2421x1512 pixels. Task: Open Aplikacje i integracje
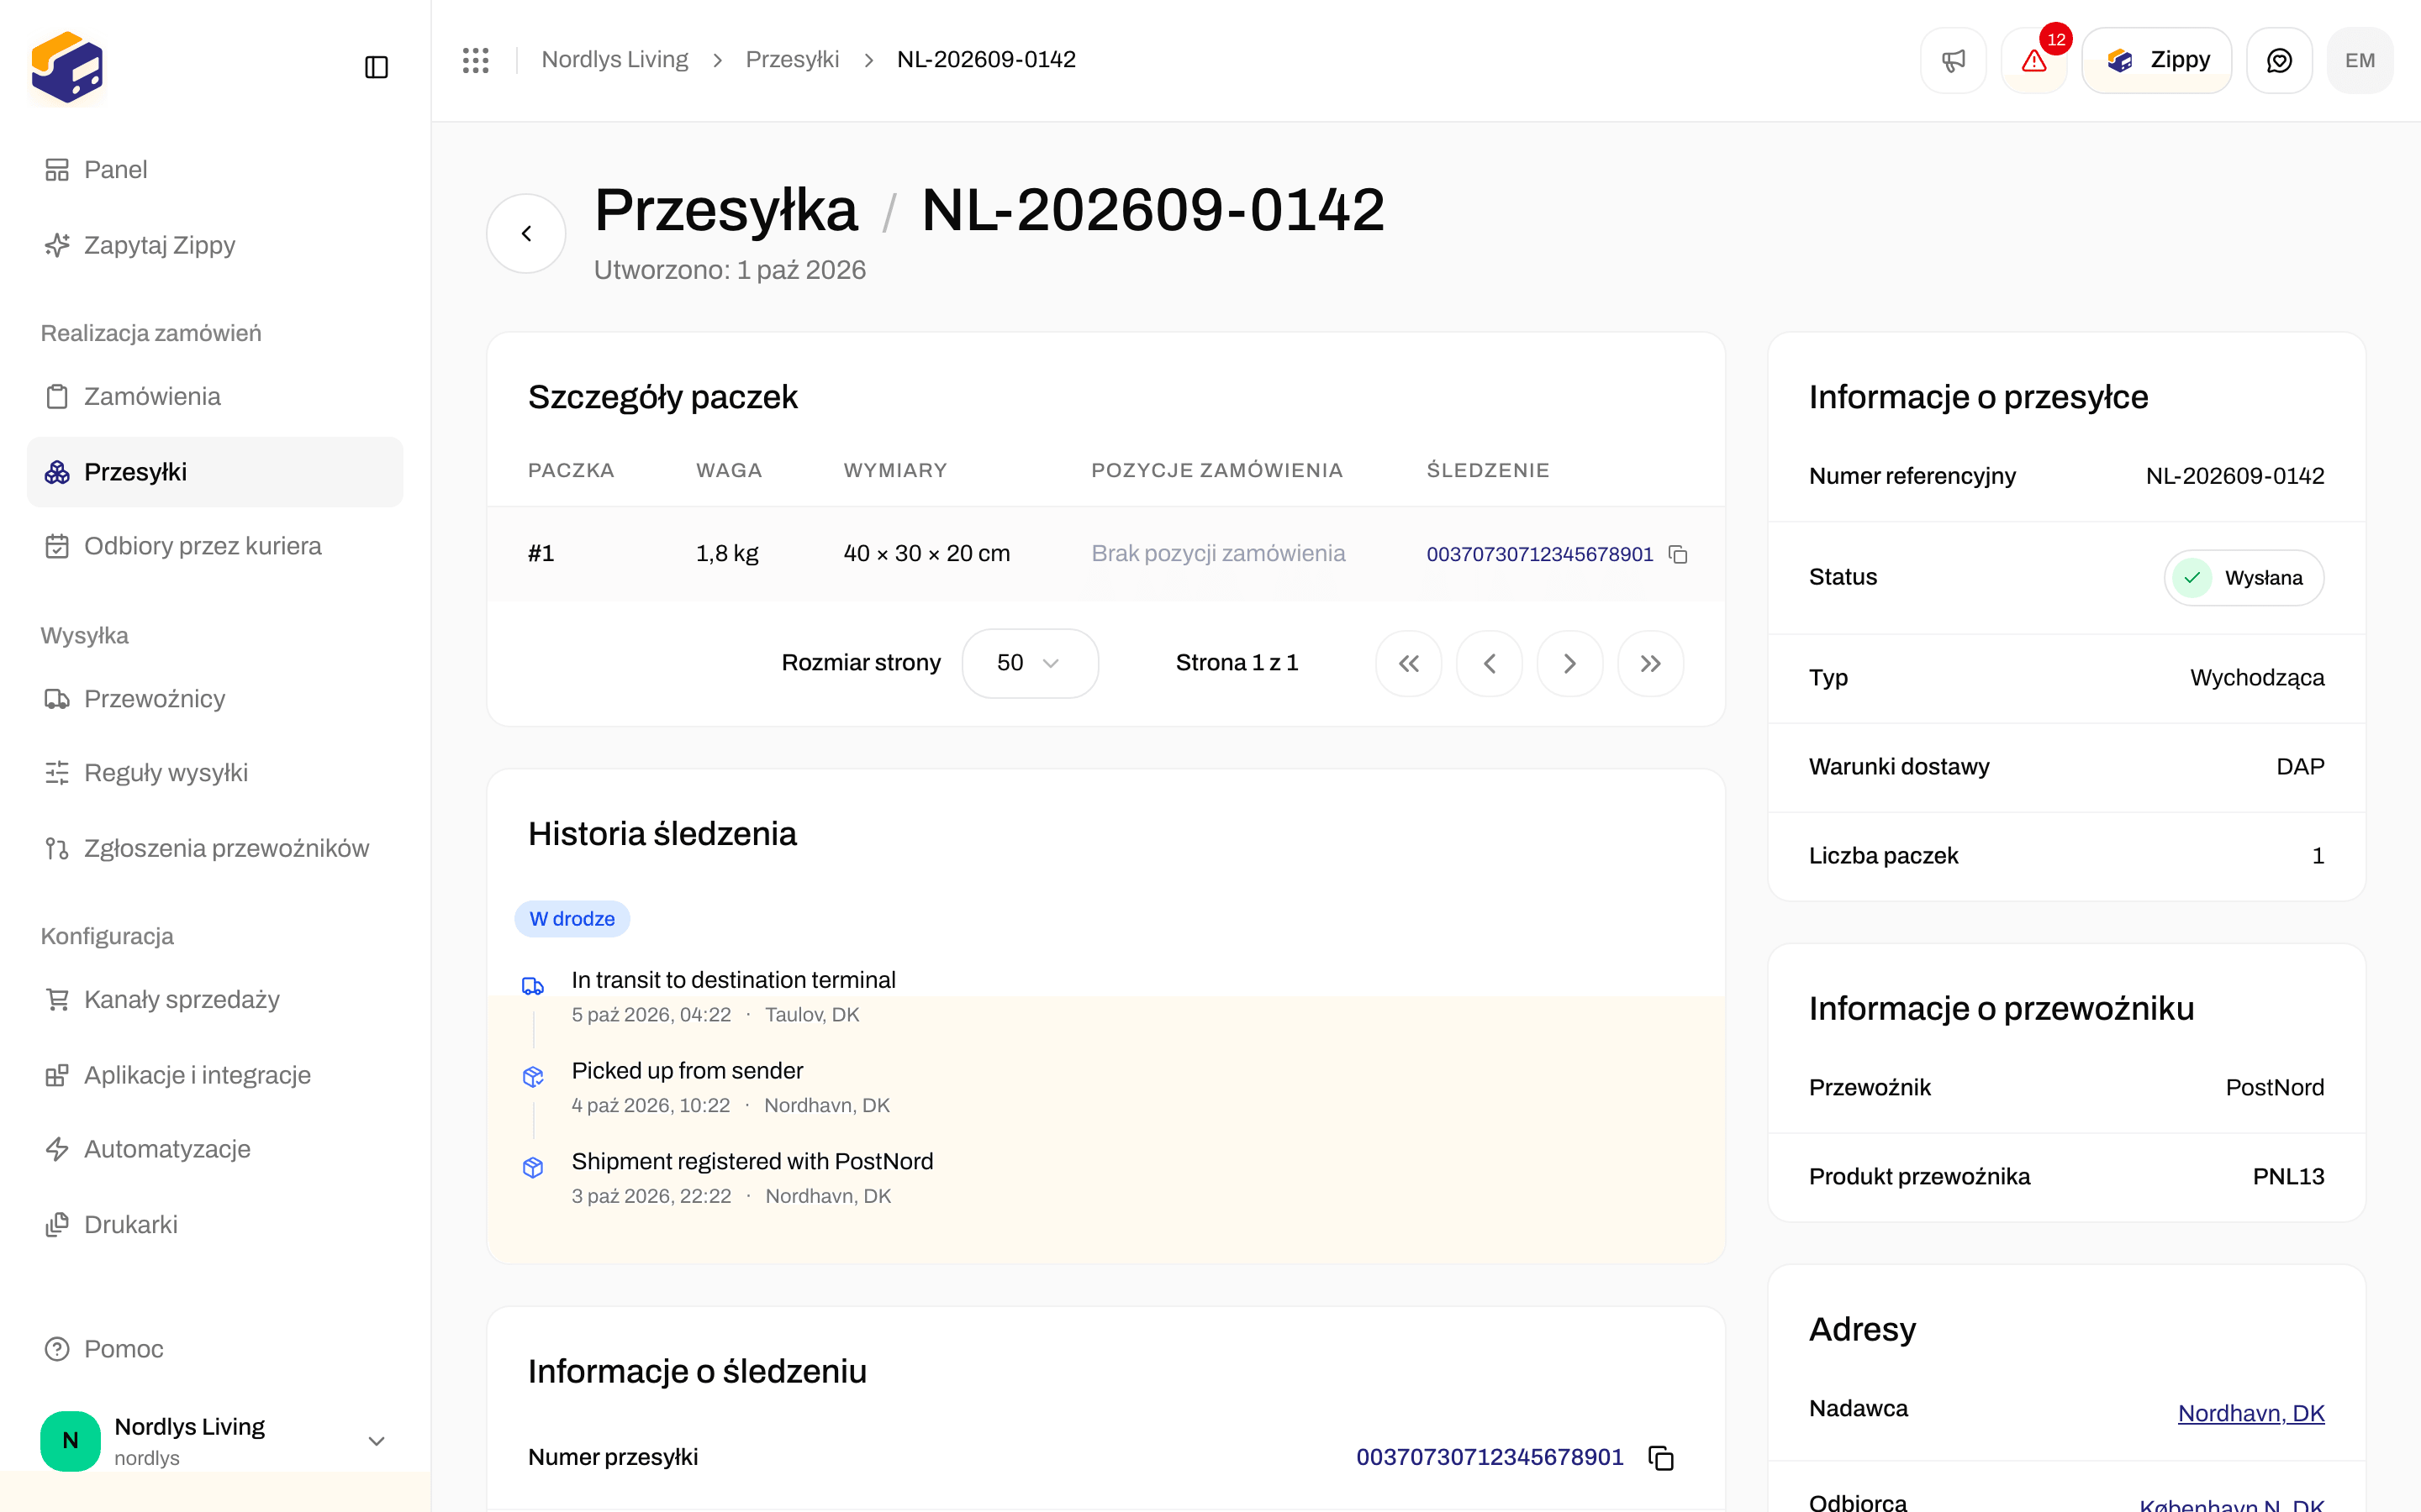click(x=215, y=1075)
